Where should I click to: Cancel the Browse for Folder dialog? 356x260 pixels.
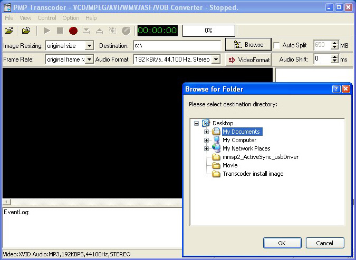[x=325, y=243]
